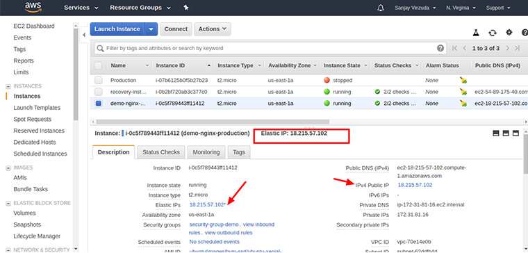Viewport: 528px width, 253px height.
Task: Click the instances filter search field
Action: pos(270,48)
